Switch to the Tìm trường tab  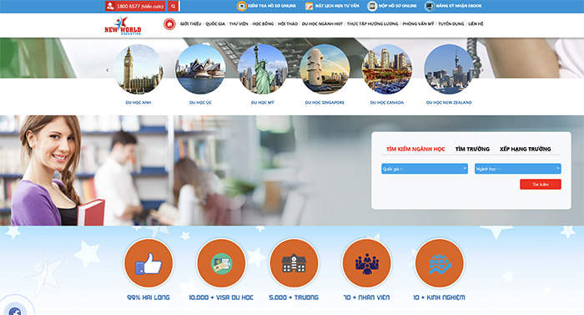472,149
